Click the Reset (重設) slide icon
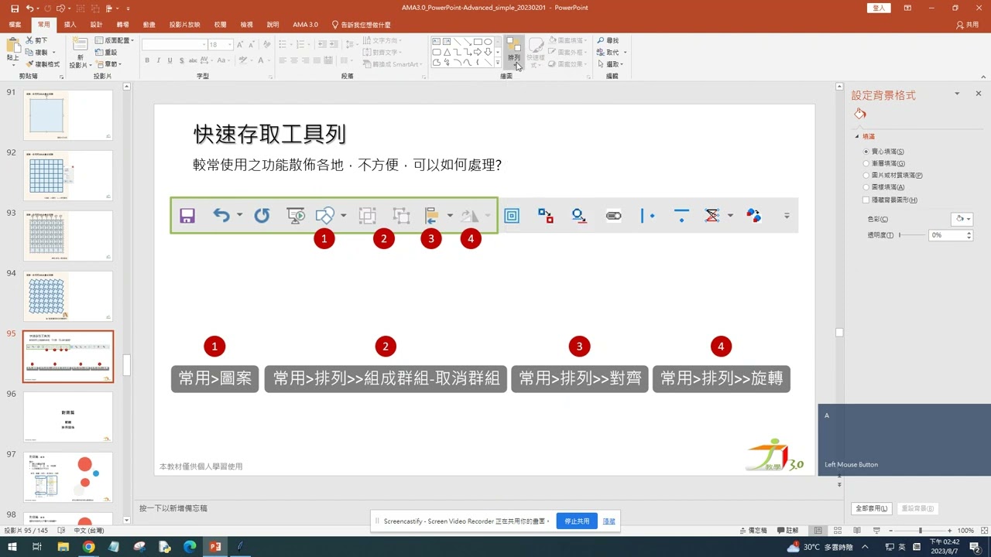Viewport: 991px width, 557px height. click(x=99, y=52)
